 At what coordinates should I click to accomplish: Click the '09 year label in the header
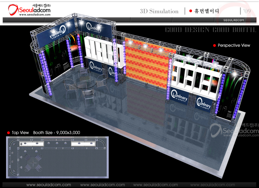(247, 11)
